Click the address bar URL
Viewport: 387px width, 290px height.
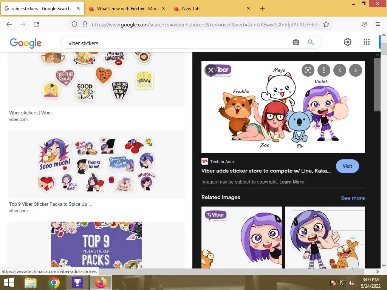pyautogui.click(x=205, y=25)
